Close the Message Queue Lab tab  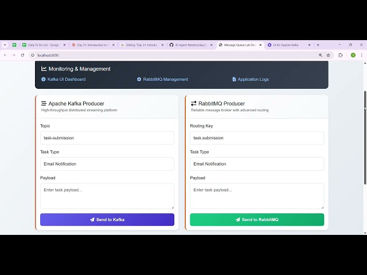(260, 45)
